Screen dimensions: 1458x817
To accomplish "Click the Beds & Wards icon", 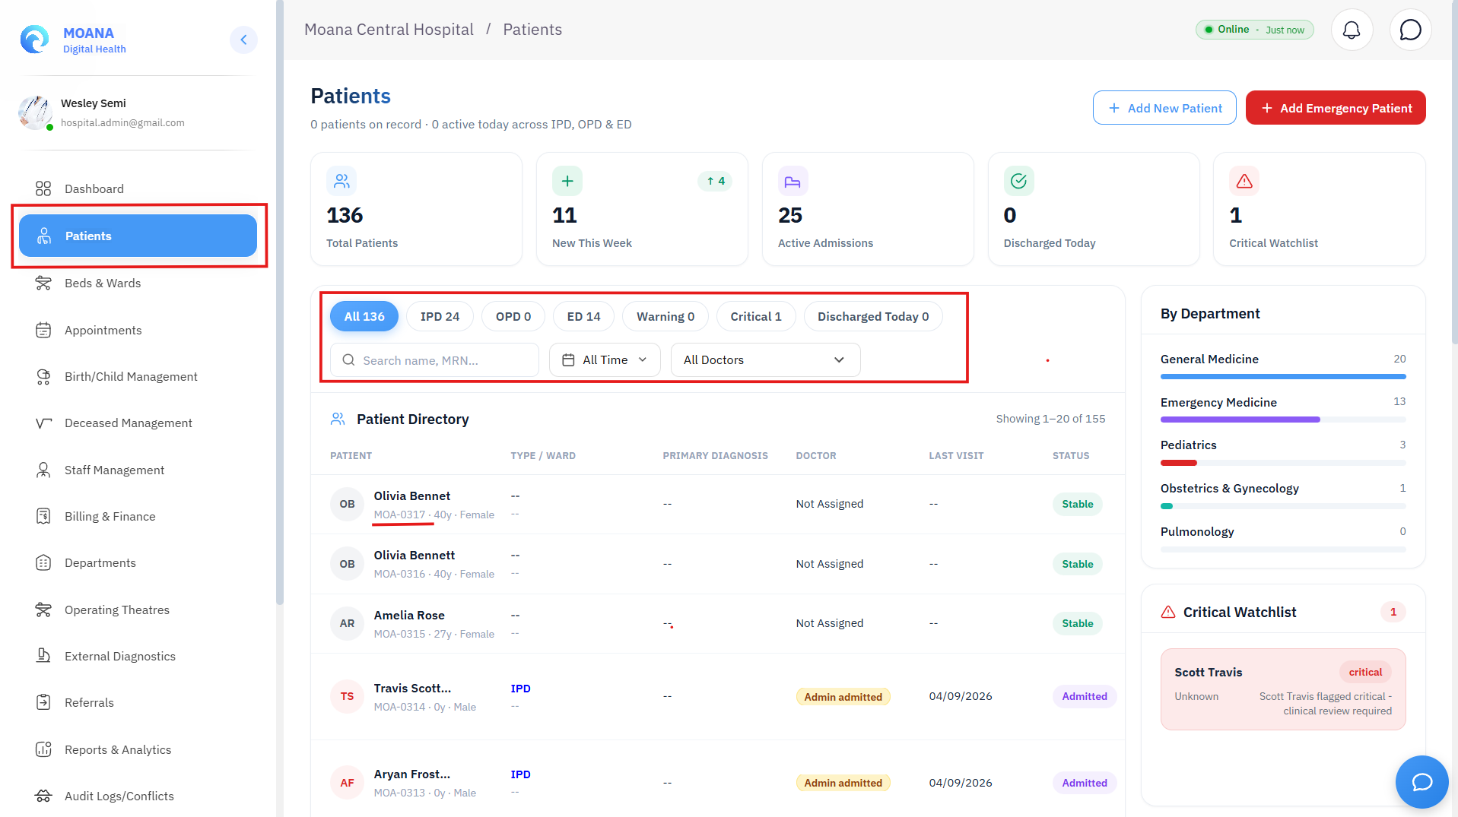I will (x=43, y=283).
